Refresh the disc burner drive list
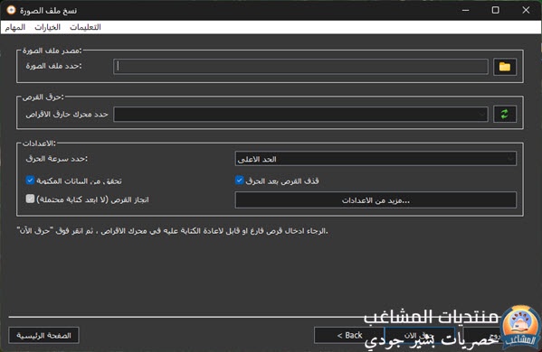 pyautogui.click(x=505, y=114)
